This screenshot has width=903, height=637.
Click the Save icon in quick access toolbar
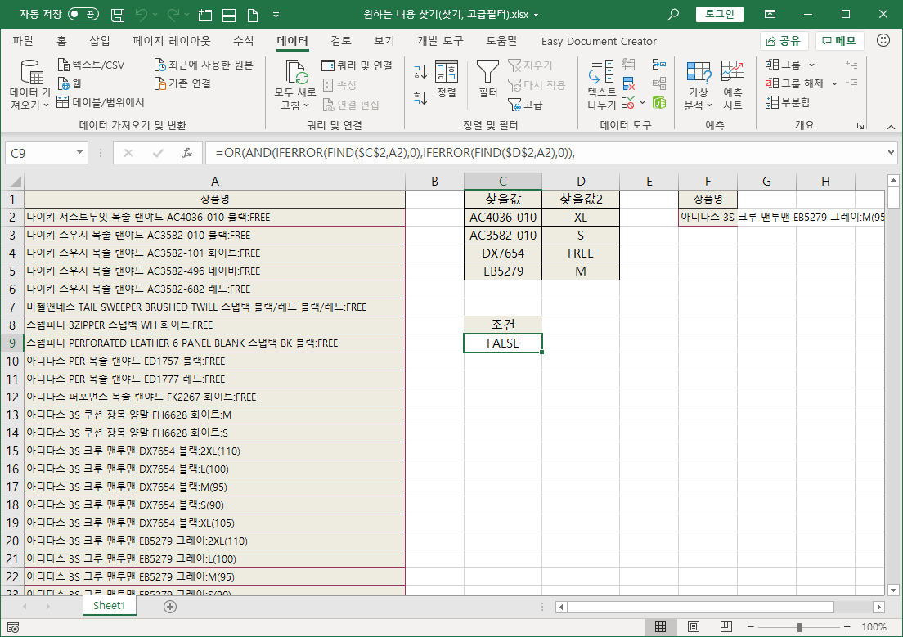tap(118, 15)
